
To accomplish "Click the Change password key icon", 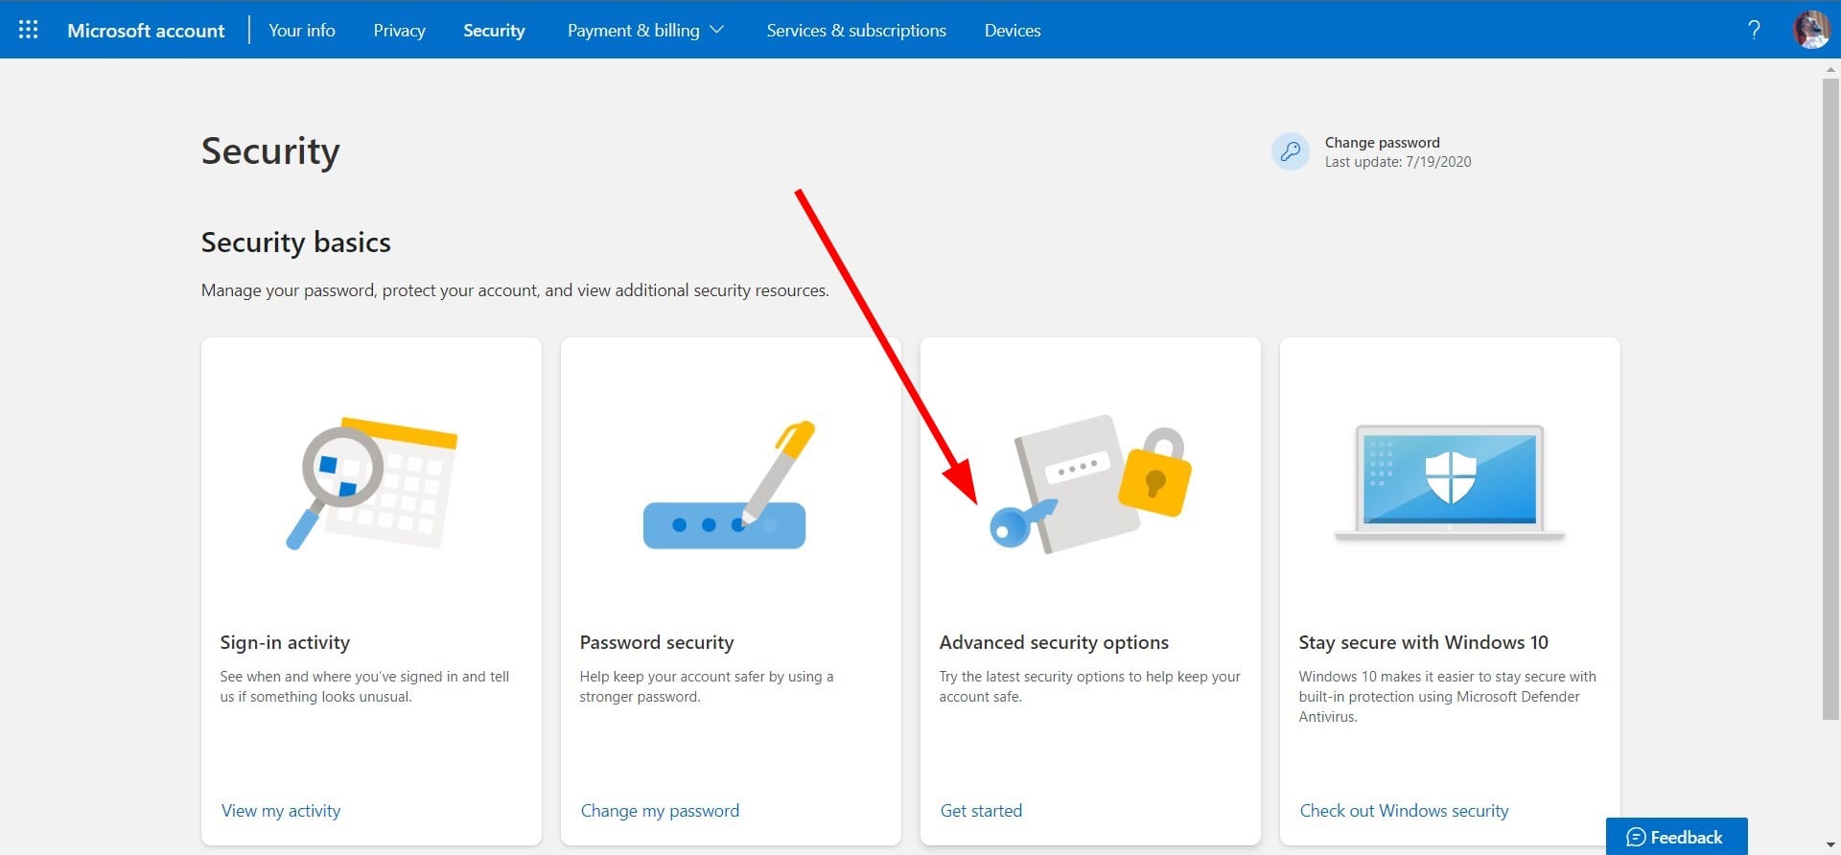I will coord(1291,151).
